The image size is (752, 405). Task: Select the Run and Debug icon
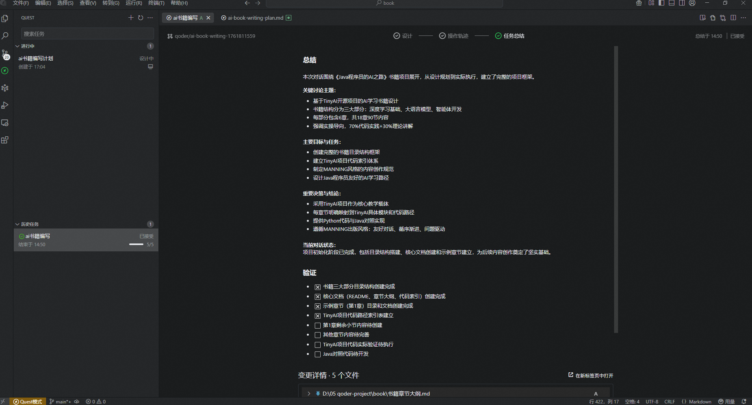5,105
